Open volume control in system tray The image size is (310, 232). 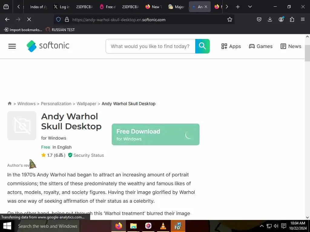pos(276,226)
